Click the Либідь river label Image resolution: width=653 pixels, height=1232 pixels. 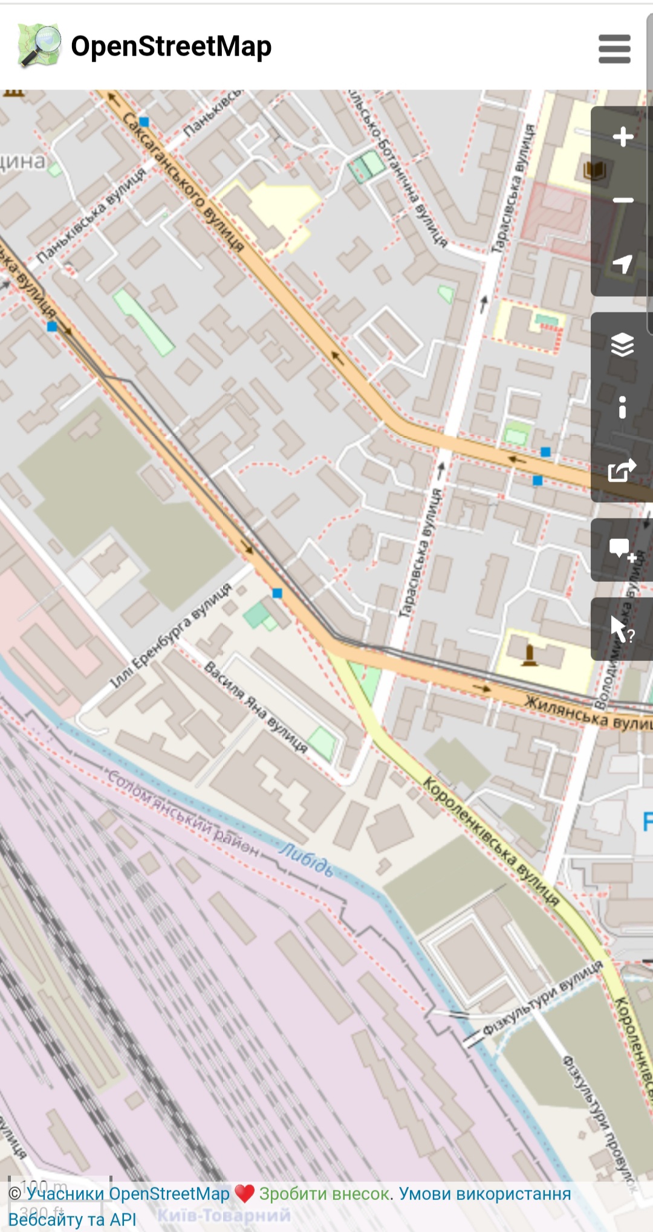click(306, 860)
